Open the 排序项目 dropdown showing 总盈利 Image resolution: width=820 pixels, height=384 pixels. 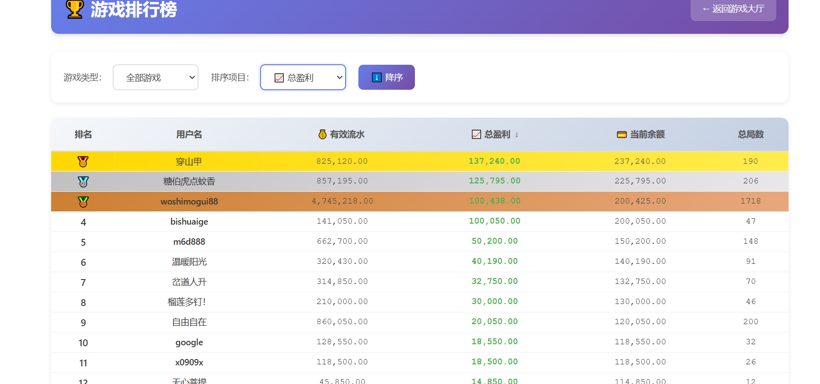pyautogui.click(x=303, y=77)
